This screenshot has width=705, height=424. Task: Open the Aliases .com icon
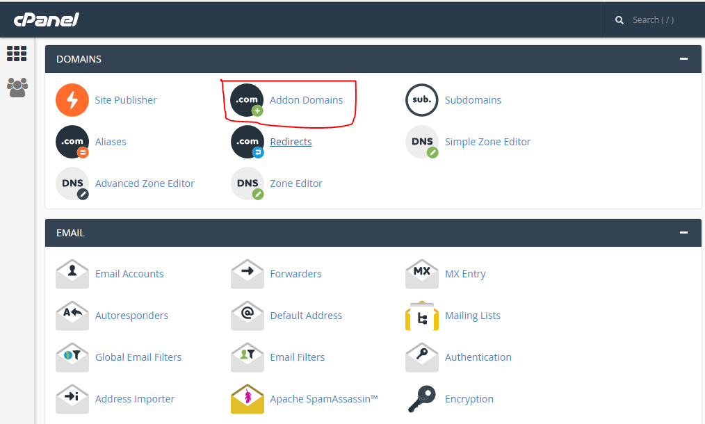(72, 142)
